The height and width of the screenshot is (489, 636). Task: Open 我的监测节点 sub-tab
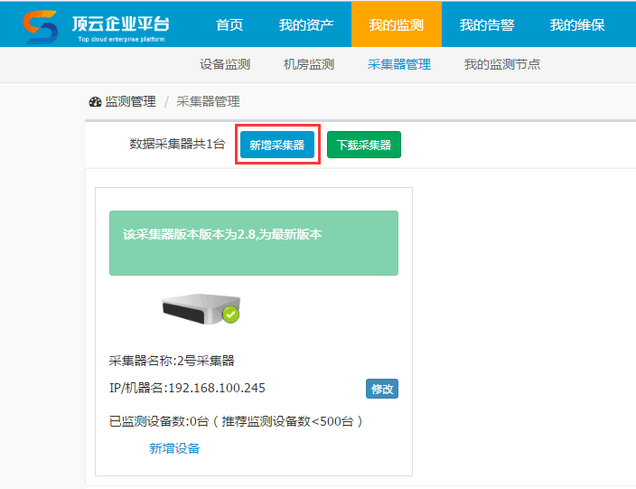click(x=502, y=64)
